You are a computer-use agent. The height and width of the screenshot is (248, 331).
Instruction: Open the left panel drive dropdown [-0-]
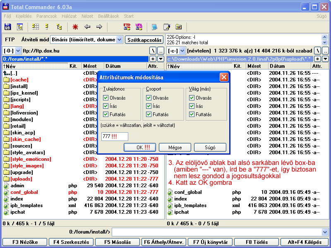point(18,51)
